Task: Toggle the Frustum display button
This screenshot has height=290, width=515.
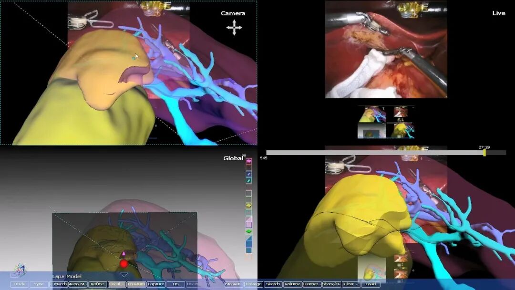Action: pyautogui.click(x=136, y=284)
